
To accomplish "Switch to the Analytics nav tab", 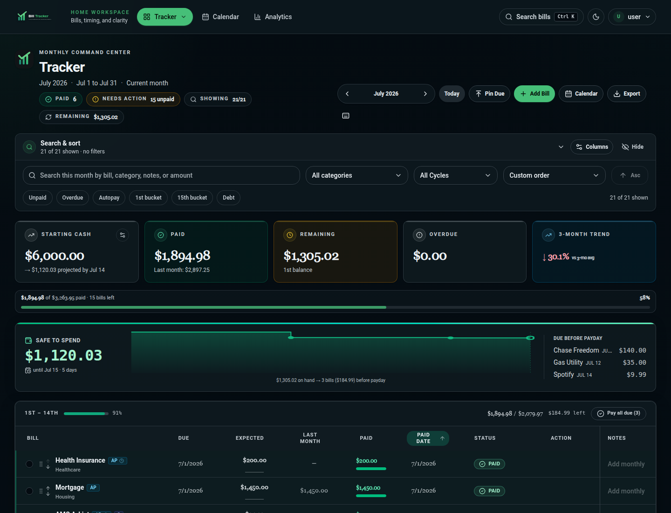I will (273, 17).
